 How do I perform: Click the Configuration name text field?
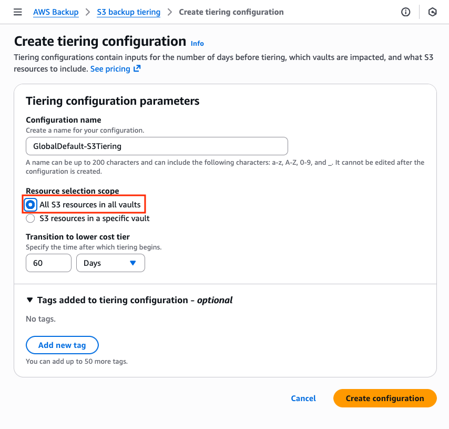(157, 146)
